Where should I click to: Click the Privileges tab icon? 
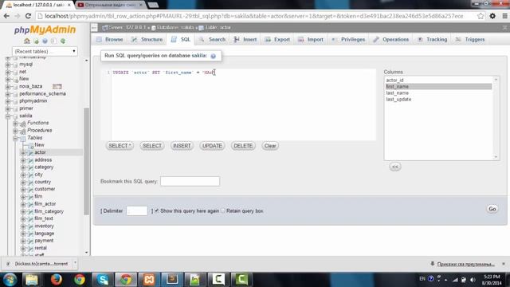coord(333,39)
